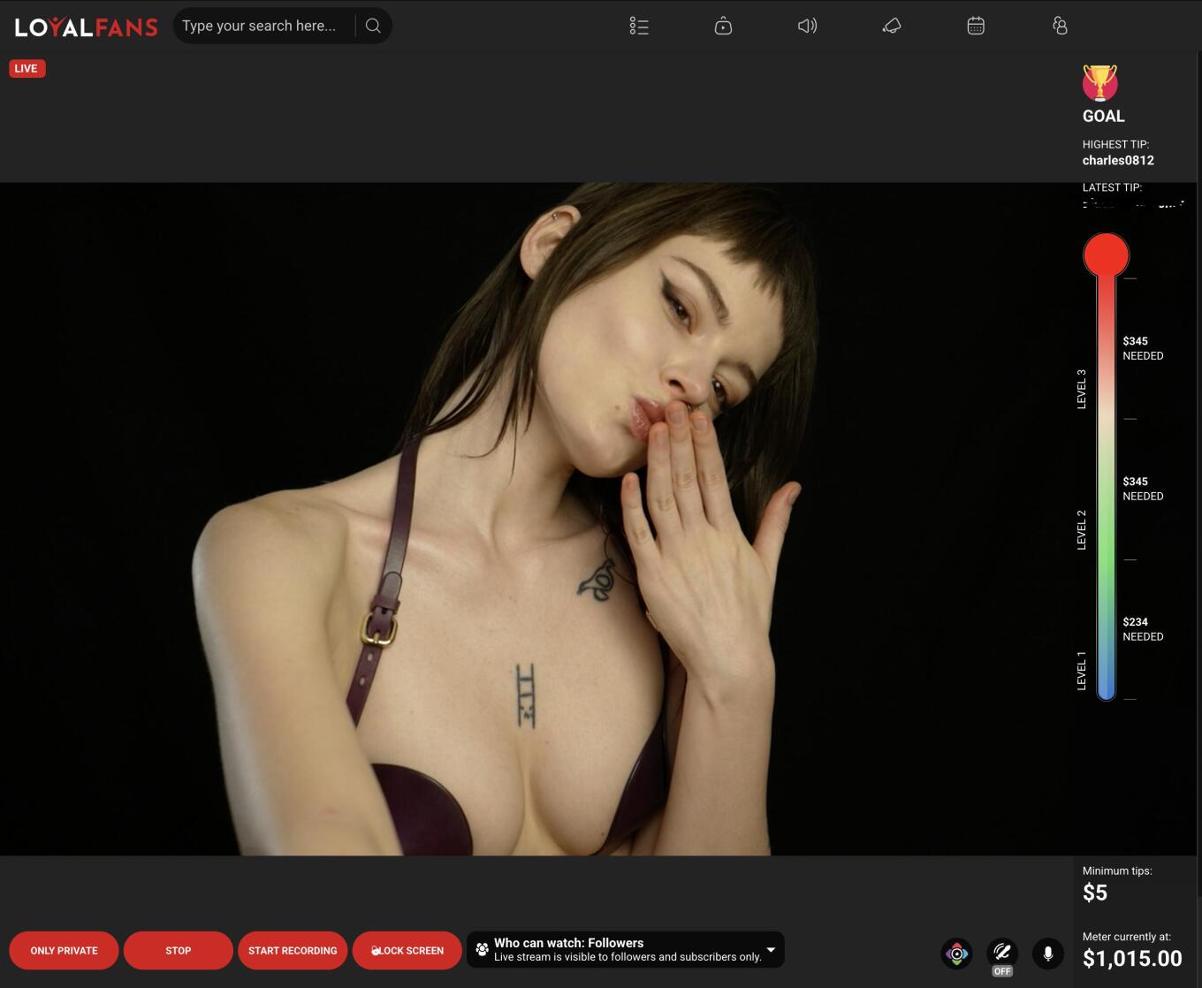The height and width of the screenshot is (988, 1202).
Task: Click the dropdown arrow beside Followers
Action: click(771, 950)
